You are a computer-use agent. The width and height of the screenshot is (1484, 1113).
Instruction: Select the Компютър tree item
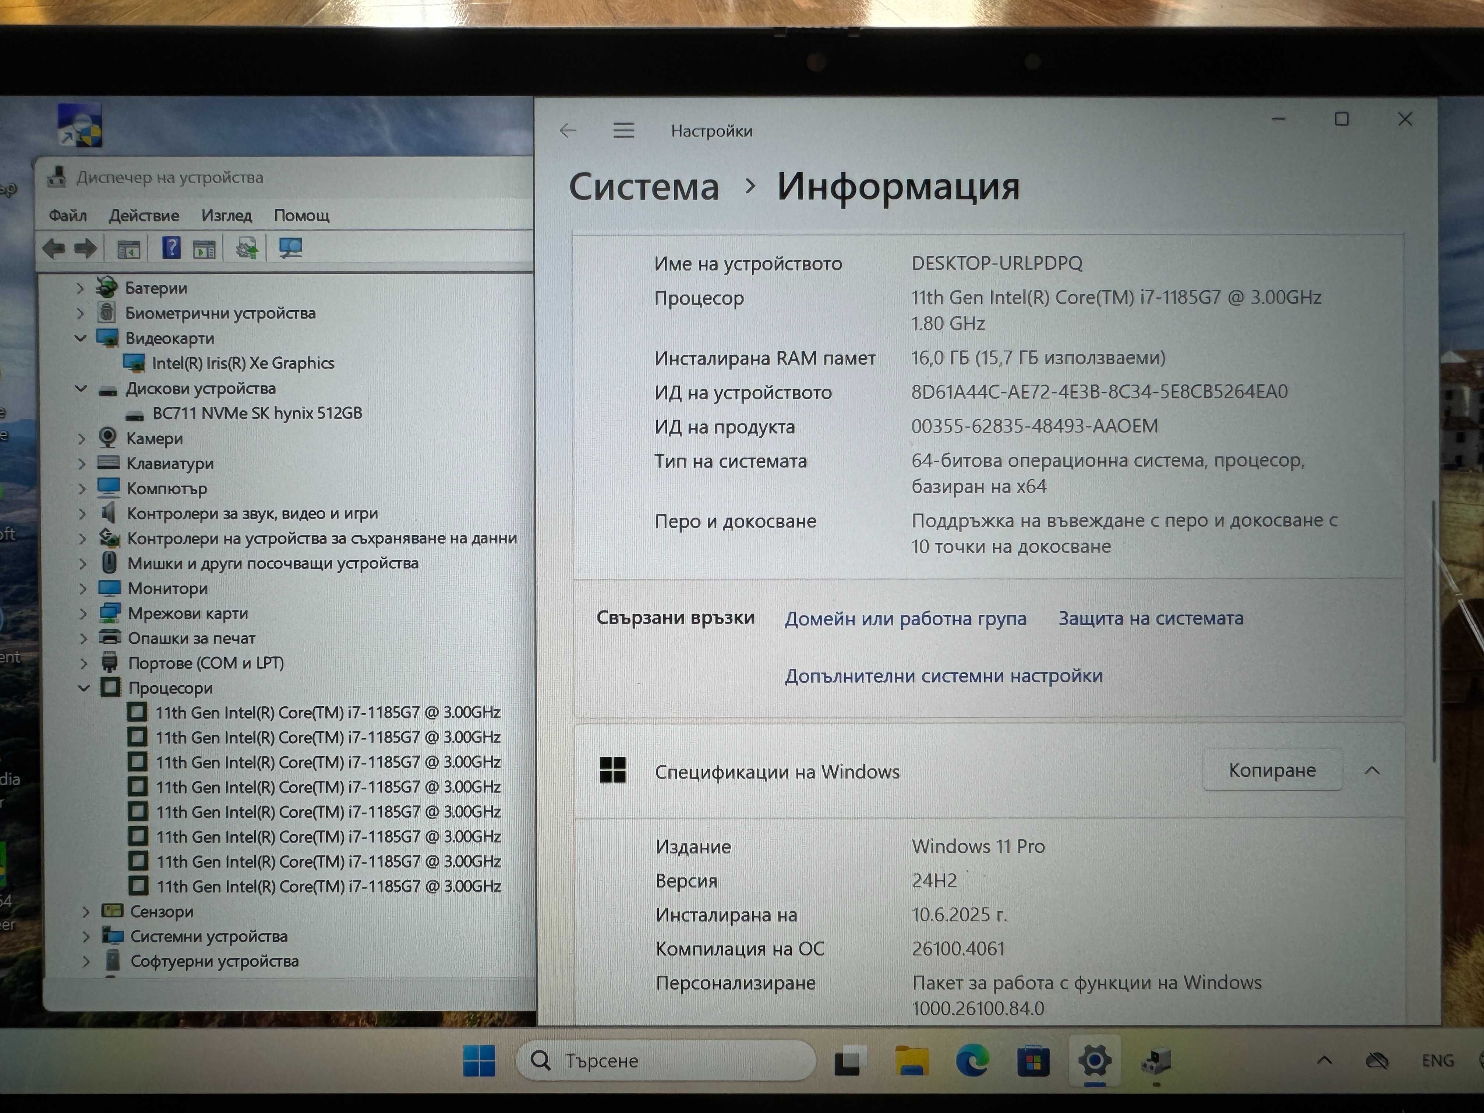click(167, 488)
